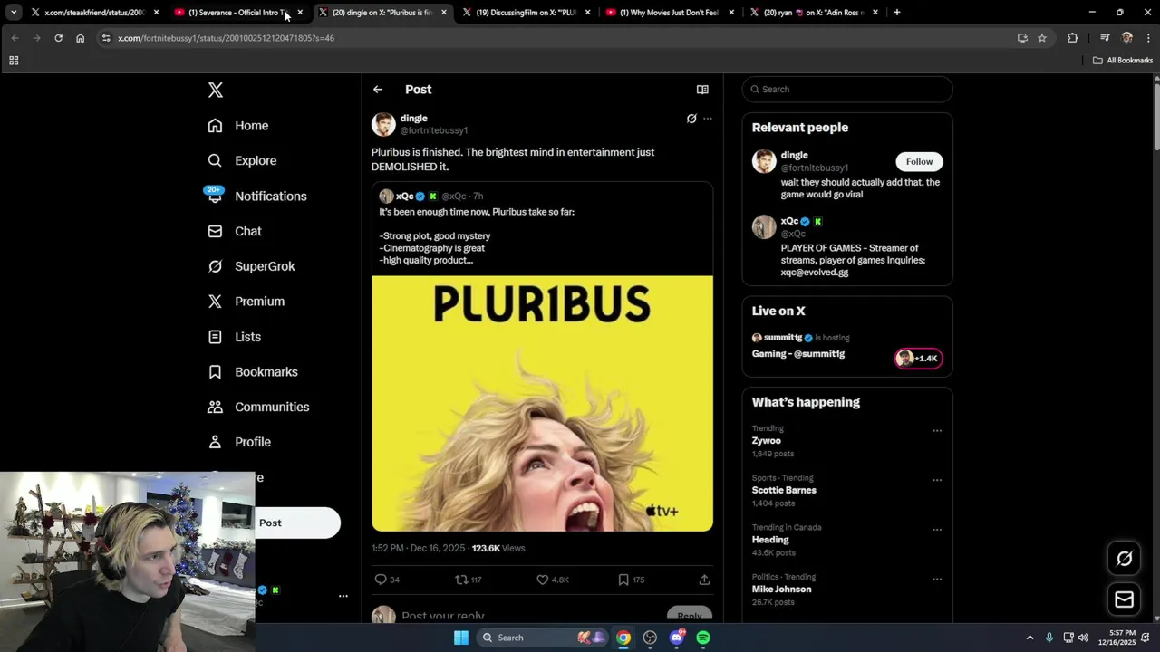Click the Grok icon on dingle's post
The width and height of the screenshot is (1160, 652).
click(x=691, y=119)
